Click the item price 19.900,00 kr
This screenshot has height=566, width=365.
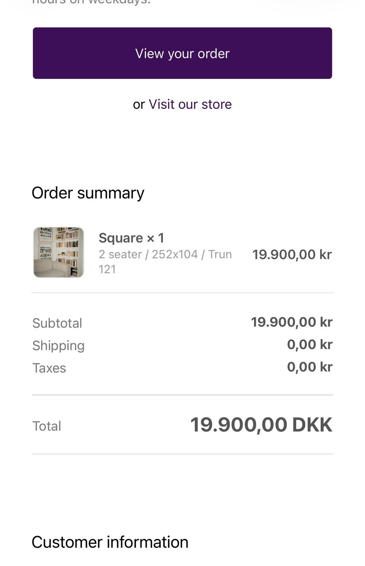pos(292,254)
